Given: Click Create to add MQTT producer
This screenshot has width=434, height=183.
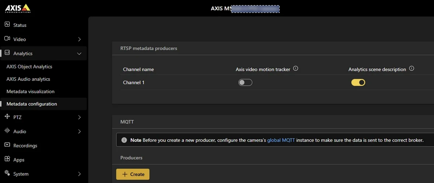Looking at the screenshot, I should 133,174.
